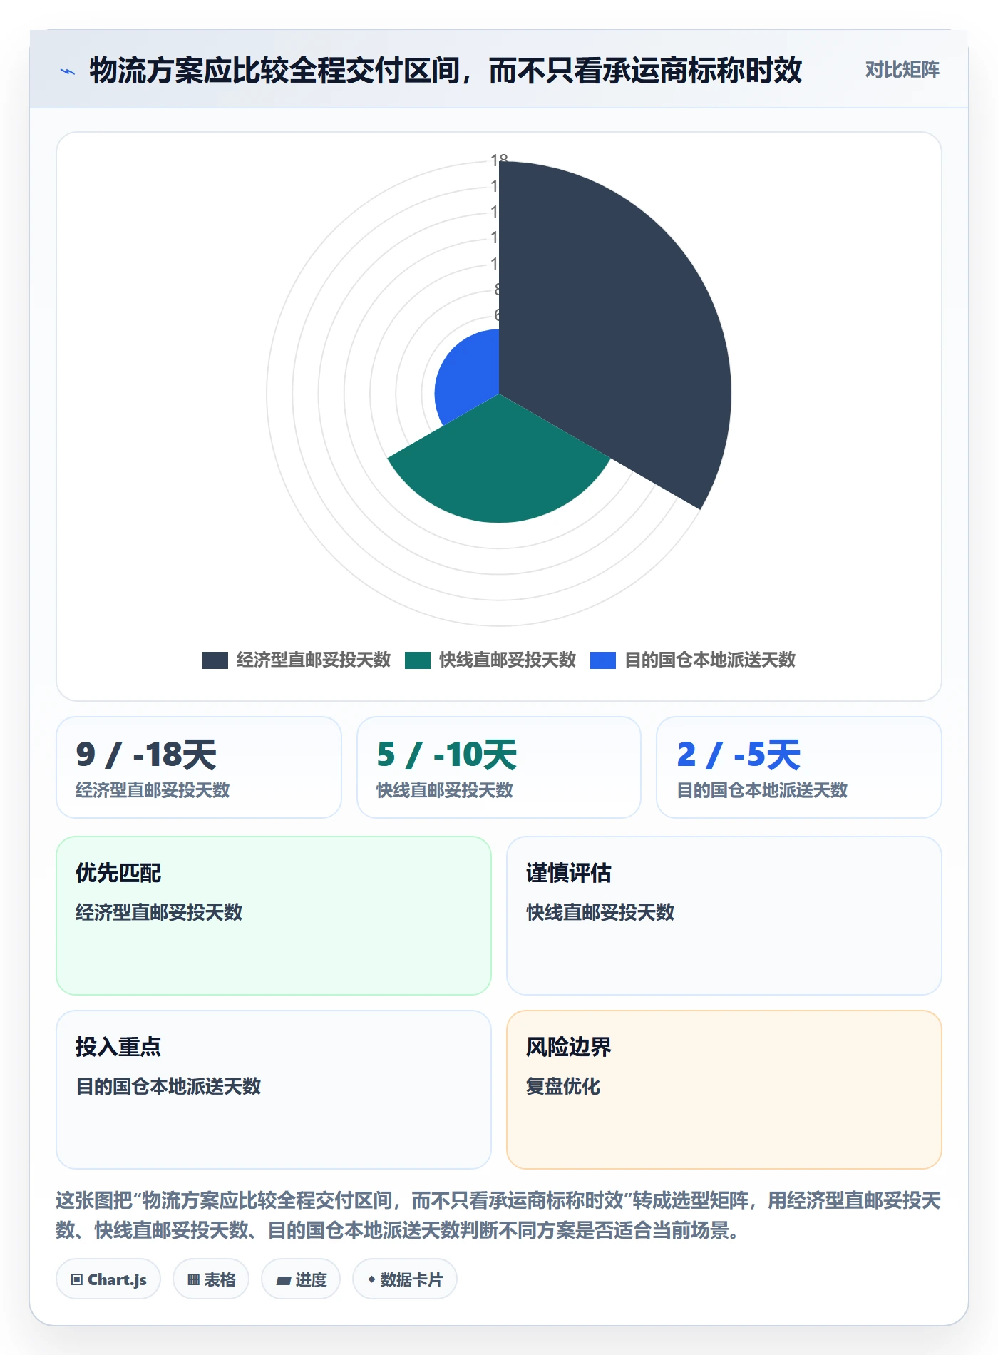Toggle the 目的国仓本地派送天数 legend blue swatch
Screen dimensions: 998x1355
coord(603,660)
